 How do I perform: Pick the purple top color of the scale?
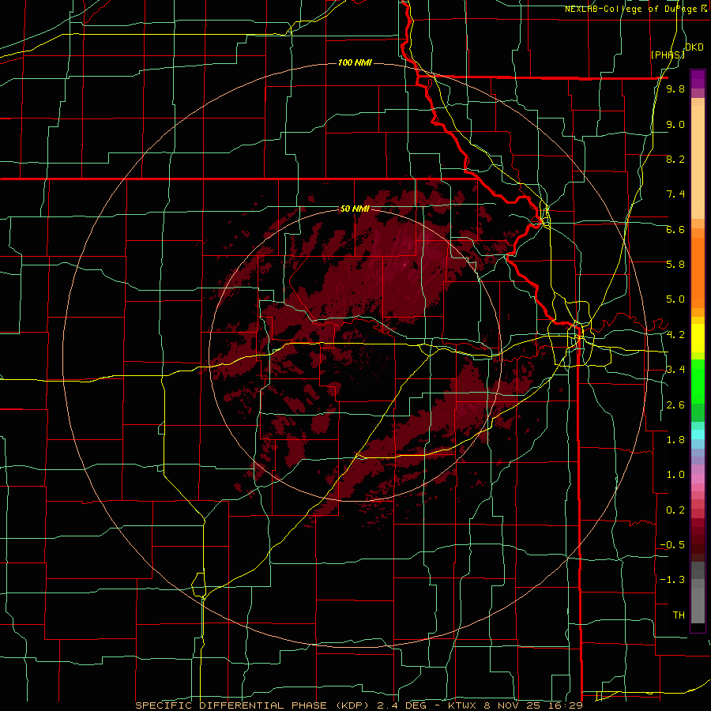(698, 79)
